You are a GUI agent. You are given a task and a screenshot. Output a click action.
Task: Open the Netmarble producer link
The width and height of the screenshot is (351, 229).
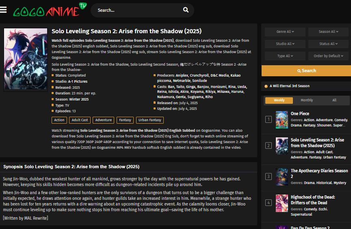coord(181,81)
